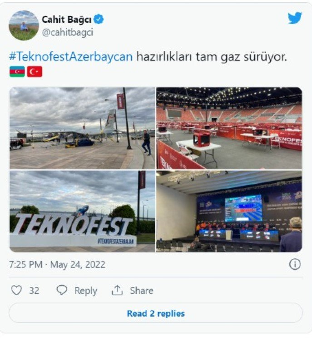Open the arena with orange seats photo

229,128
